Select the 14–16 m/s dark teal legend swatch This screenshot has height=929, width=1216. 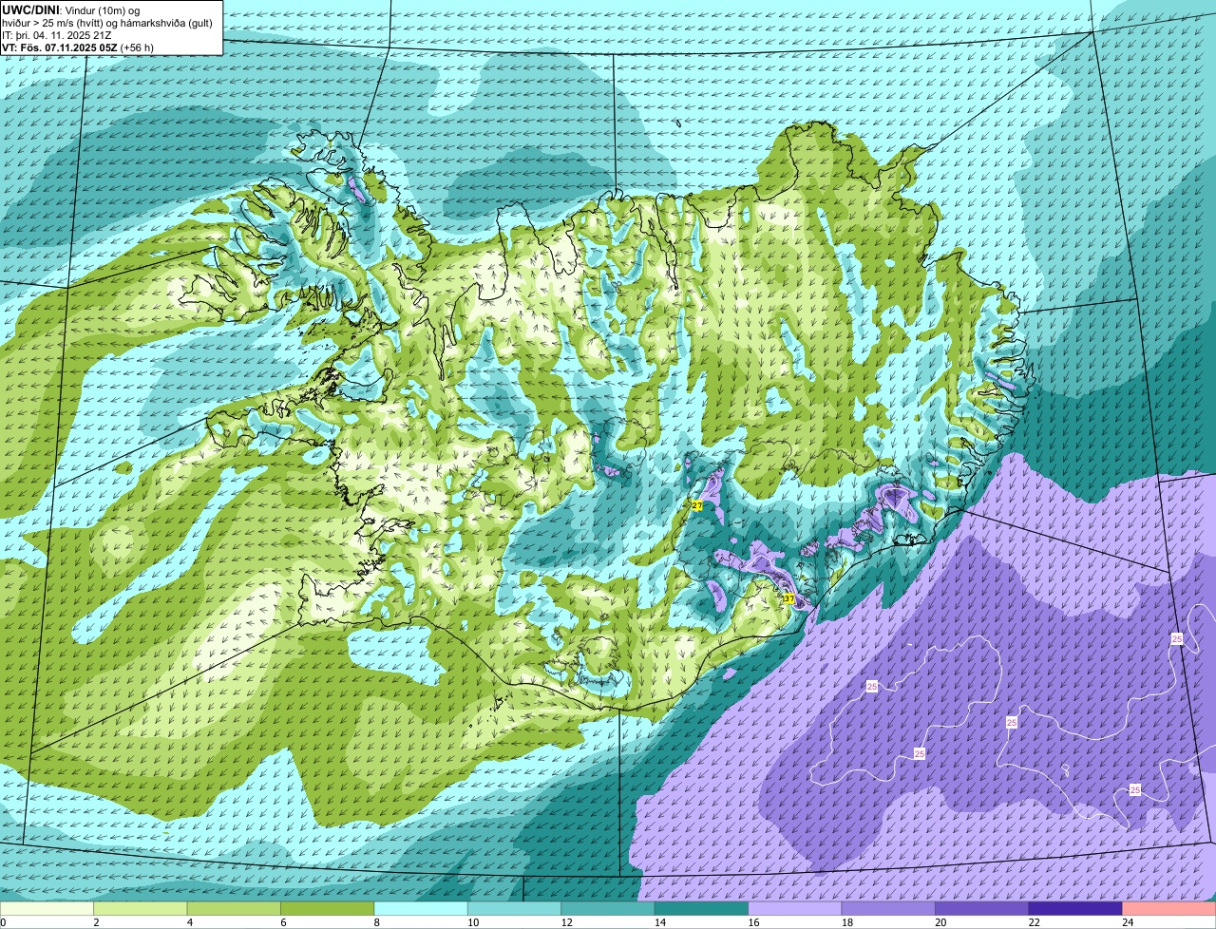tap(702, 909)
